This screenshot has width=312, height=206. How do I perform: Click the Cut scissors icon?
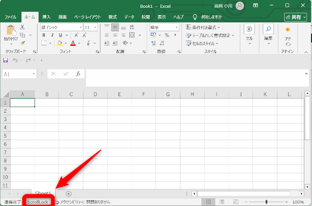[22, 27]
